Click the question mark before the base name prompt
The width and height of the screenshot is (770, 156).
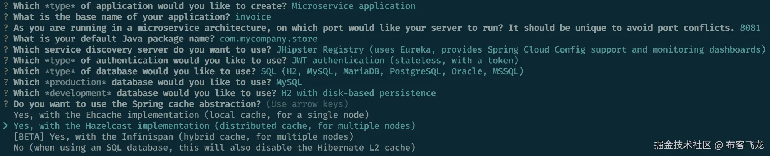click(x=6, y=17)
